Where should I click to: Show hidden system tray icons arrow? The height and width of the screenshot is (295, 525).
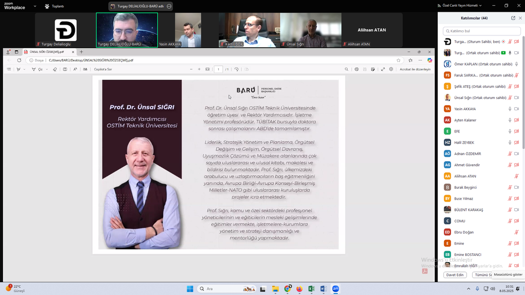tap(469, 289)
